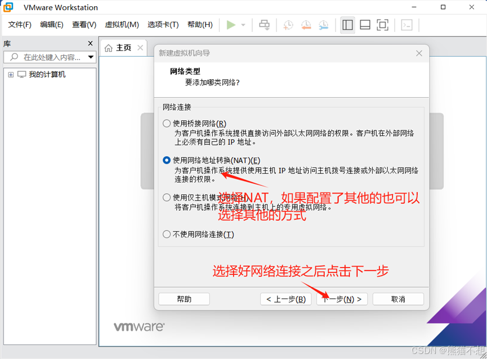Open the power button dropdown arrow
Screen dimensions: 487x359
243,25
